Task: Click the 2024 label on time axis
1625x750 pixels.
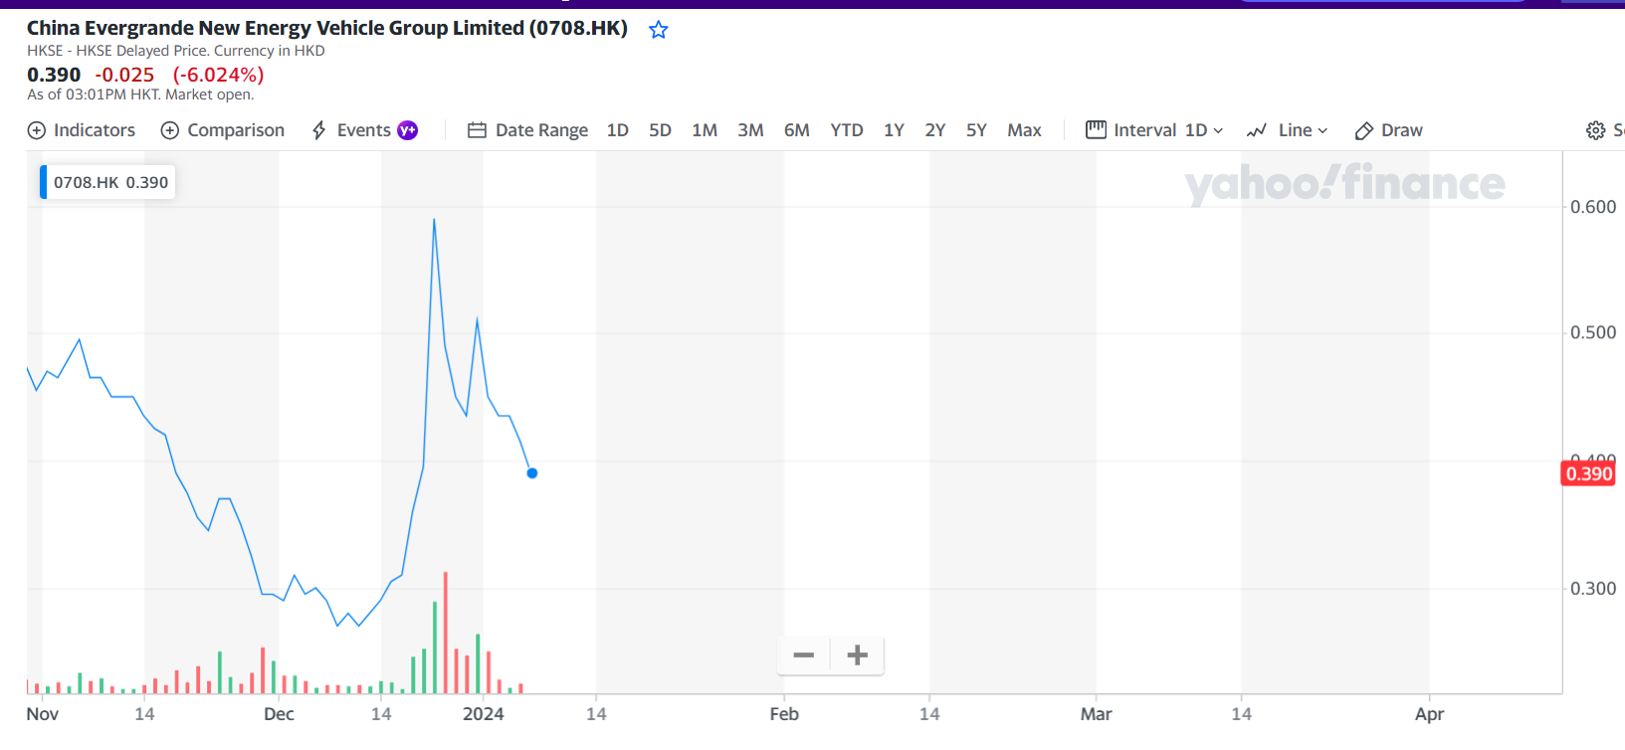Action: 484,714
